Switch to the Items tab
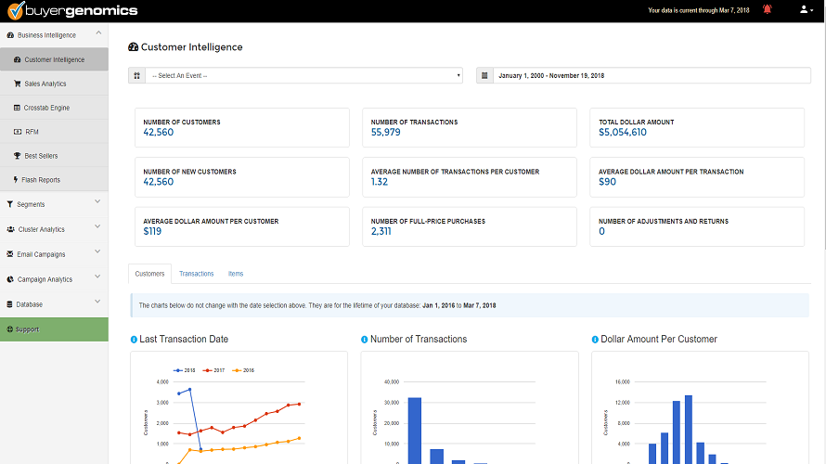This screenshot has width=826, height=464. pos(236,274)
